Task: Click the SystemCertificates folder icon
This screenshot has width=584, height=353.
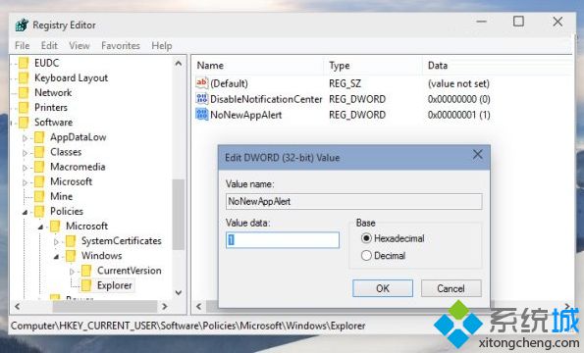Action: 71,241
